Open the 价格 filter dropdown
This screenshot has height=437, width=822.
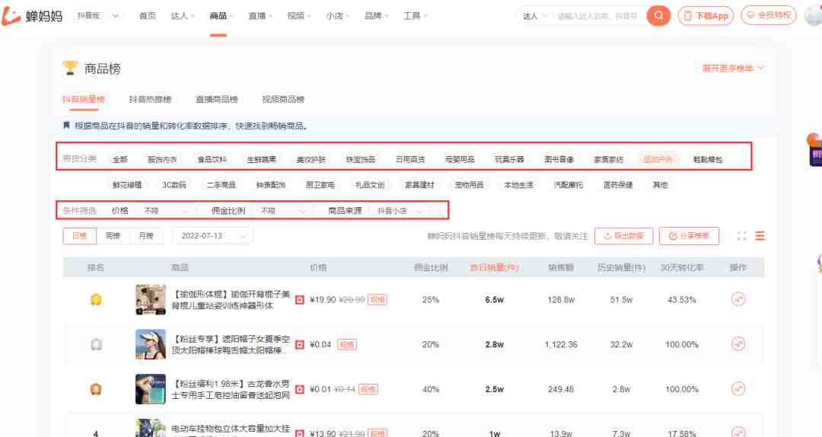(166, 210)
